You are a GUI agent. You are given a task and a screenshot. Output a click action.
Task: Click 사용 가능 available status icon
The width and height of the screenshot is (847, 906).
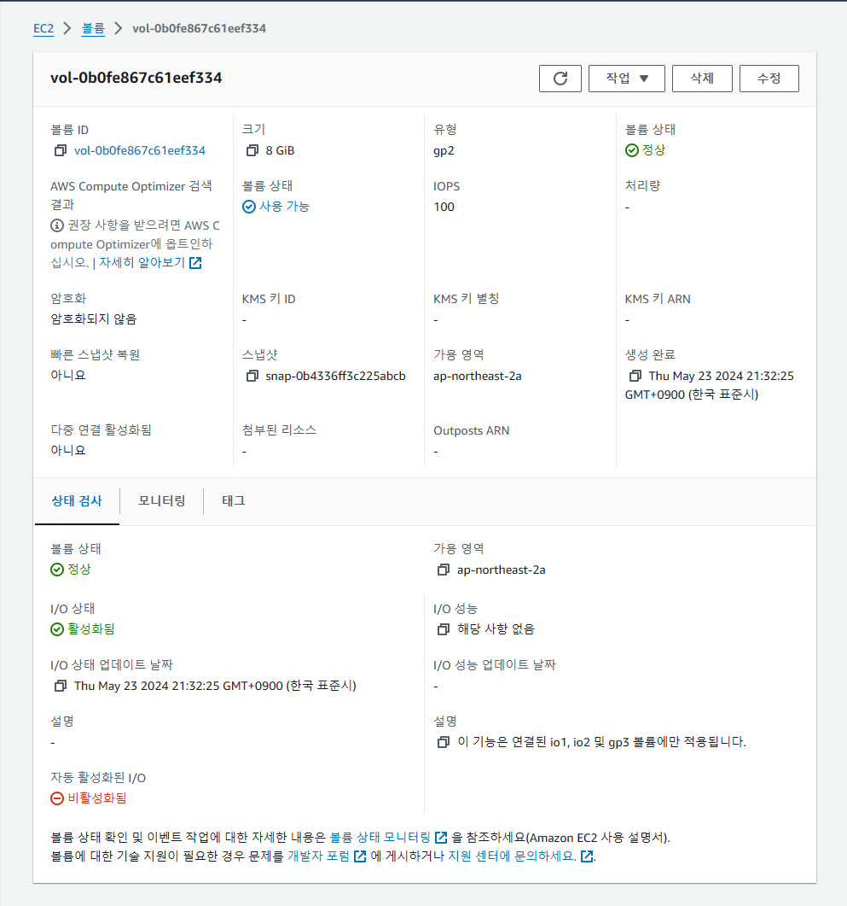249,207
